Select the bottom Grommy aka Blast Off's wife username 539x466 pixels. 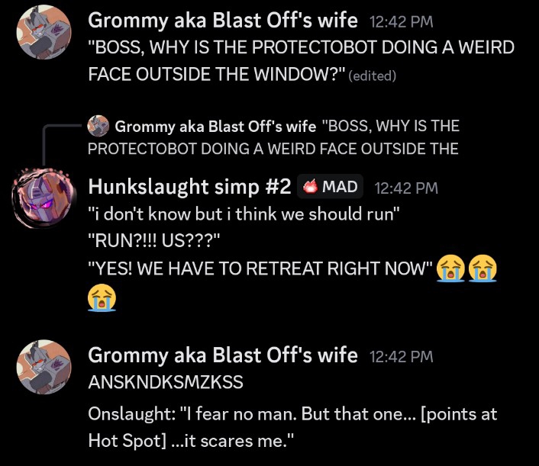click(223, 355)
